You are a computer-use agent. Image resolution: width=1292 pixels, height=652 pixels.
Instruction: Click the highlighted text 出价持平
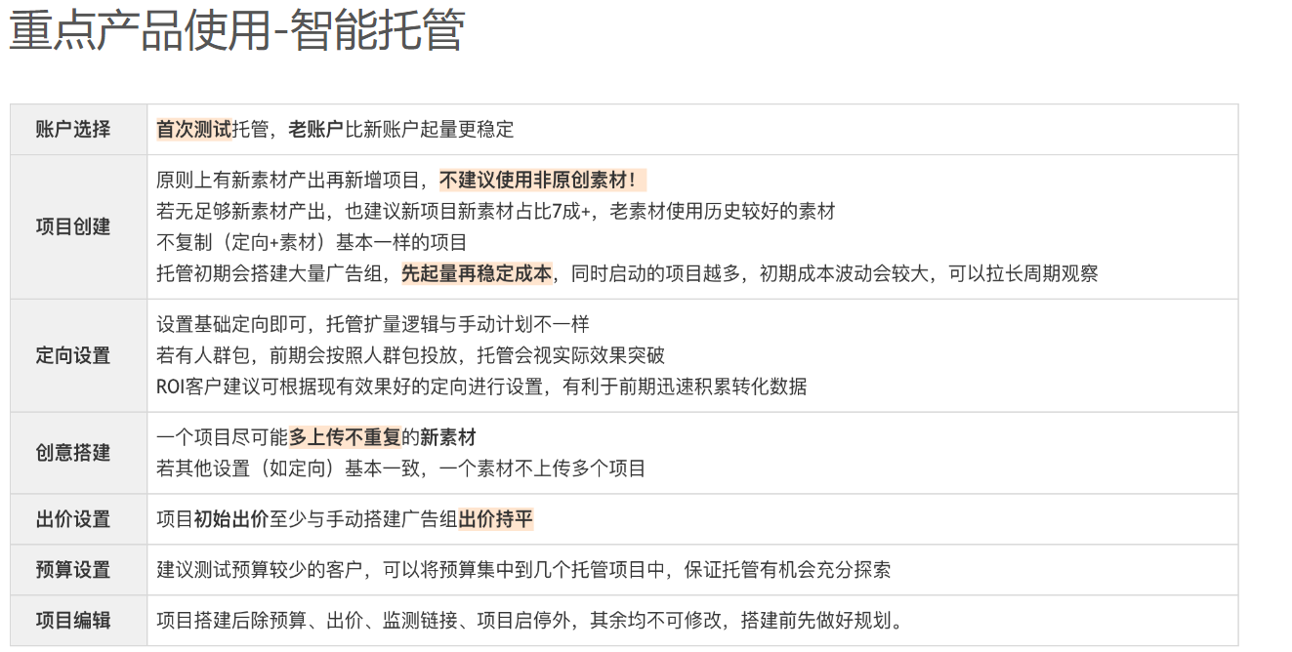point(495,519)
